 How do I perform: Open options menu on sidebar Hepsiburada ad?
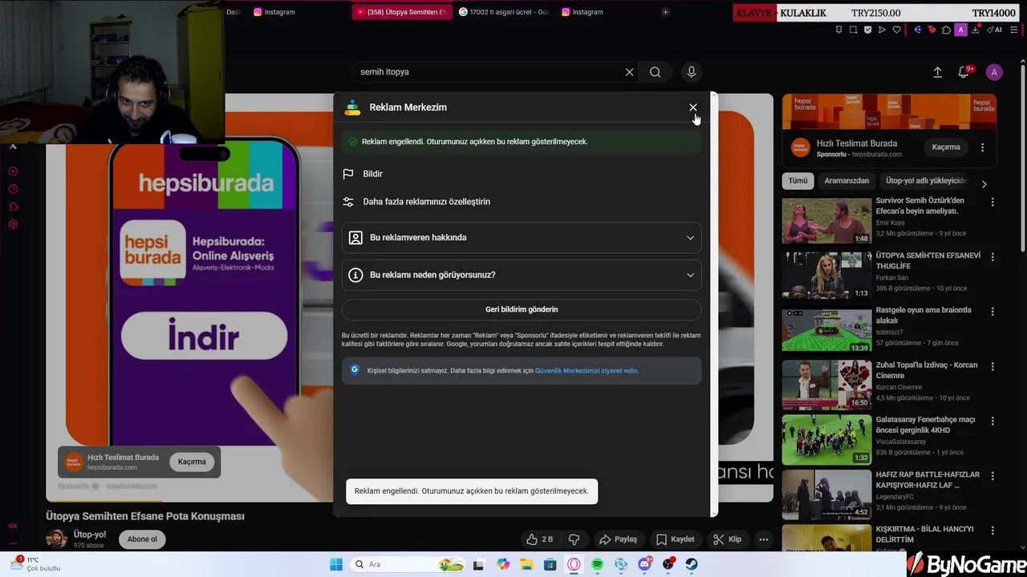[x=982, y=147]
